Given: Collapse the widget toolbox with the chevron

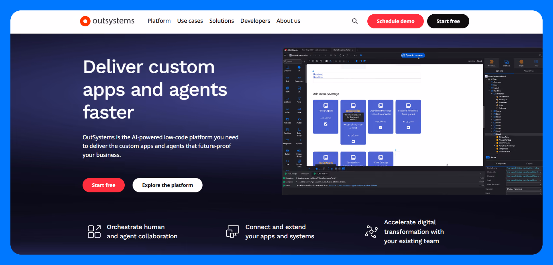Looking at the screenshot, I should 305,61.
